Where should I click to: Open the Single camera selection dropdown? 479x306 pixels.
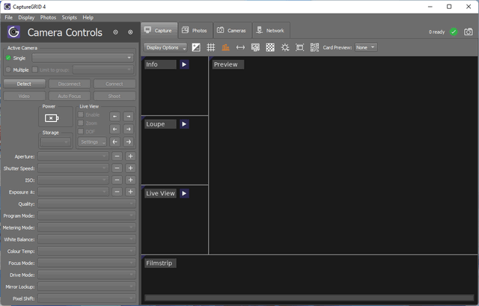tap(82, 58)
